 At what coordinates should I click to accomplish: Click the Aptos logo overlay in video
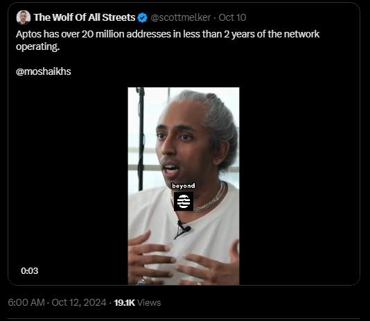(184, 201)
